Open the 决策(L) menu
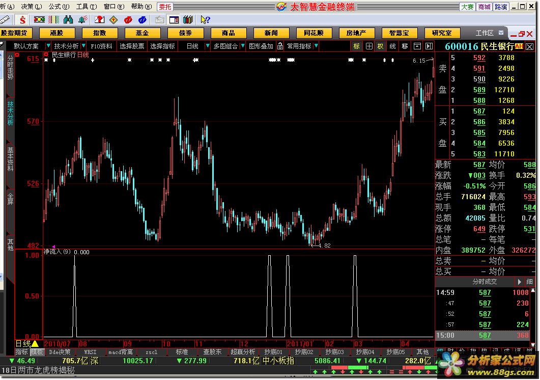540x380 pixels. pyautogui.click(x=32, y=7)
